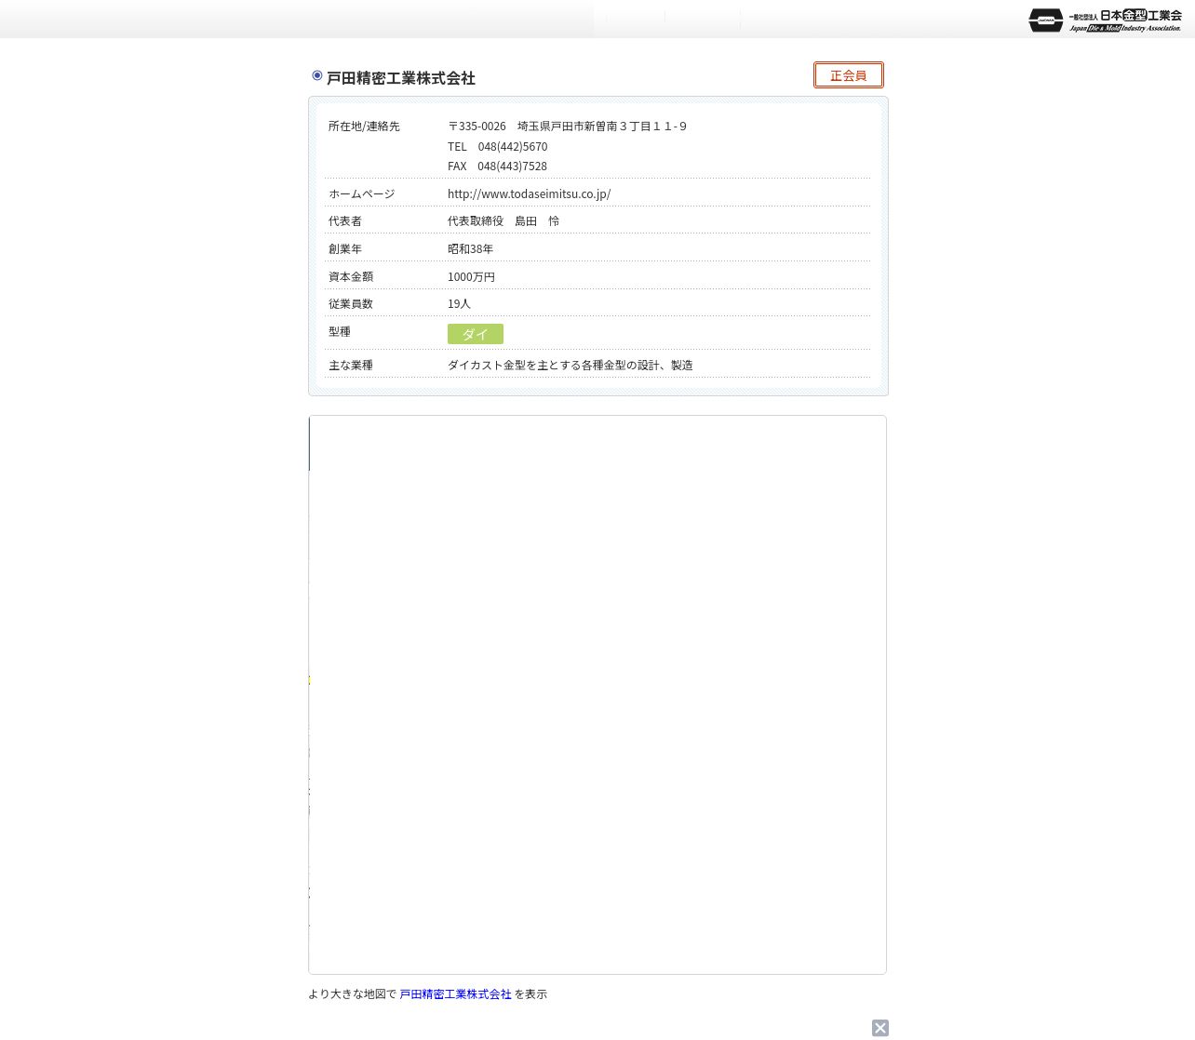Click the 型種 label
The width and height of the screenshot is (1195, 1040).
click(x=340, y=332)
